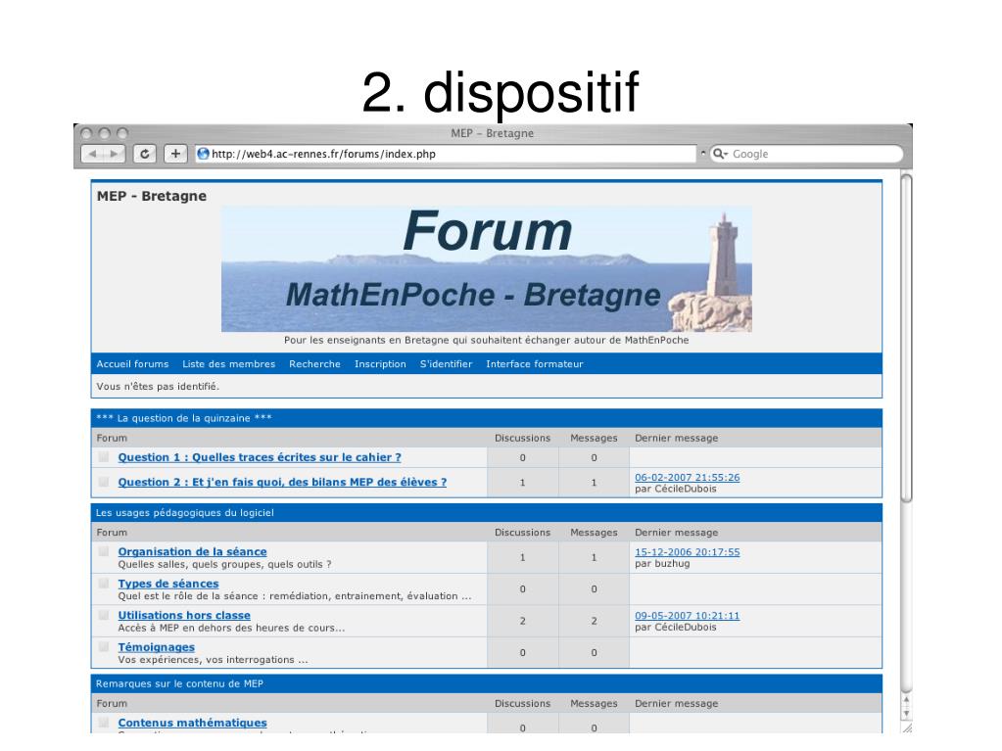Open Question 1 : Quelles traces écrites link
Viewport: 1002px width, 751px height.
(260, 457)
